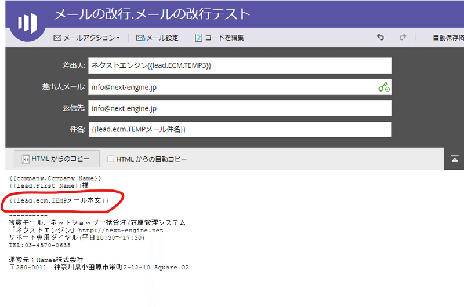This screenshot has height=307, width=464.
Task: Click コードを編集 to edit code
Action: click(x=219, y=38)
